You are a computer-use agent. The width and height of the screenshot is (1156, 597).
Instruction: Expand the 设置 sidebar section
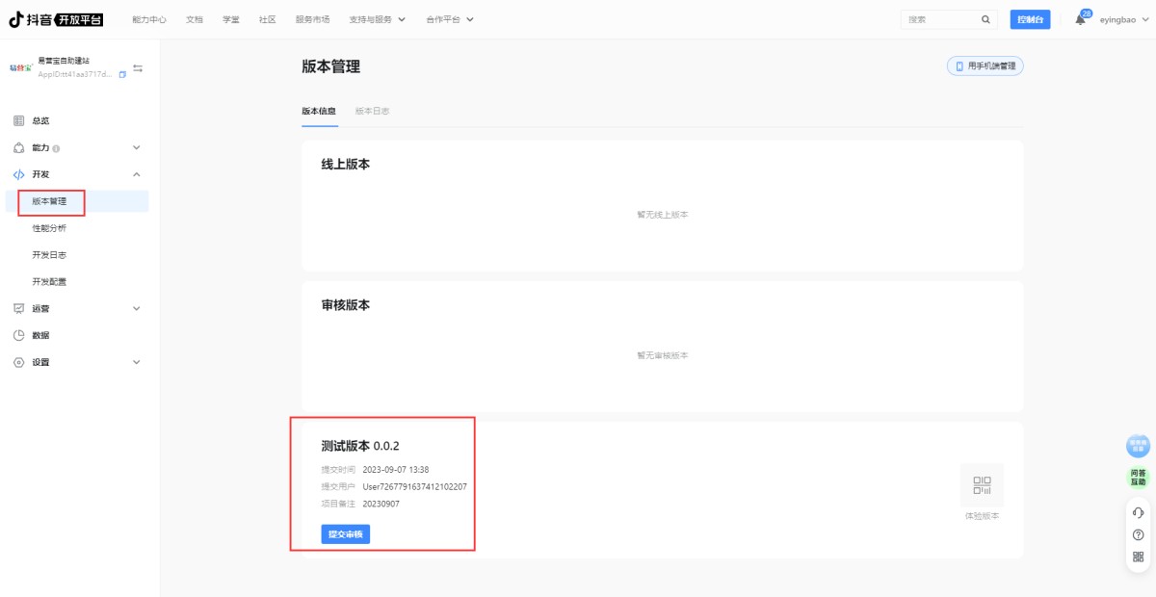coord(136,362)
